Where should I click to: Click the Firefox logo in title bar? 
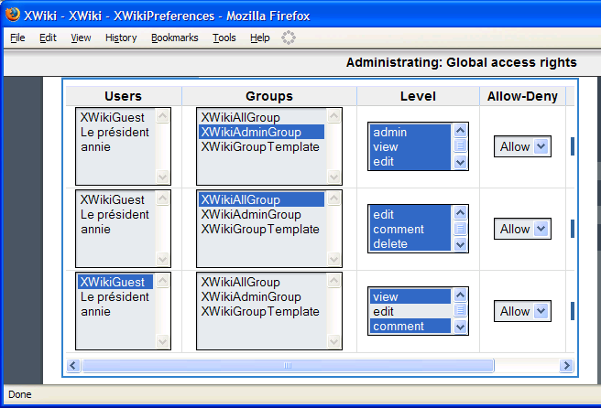(x=13, y=15)
